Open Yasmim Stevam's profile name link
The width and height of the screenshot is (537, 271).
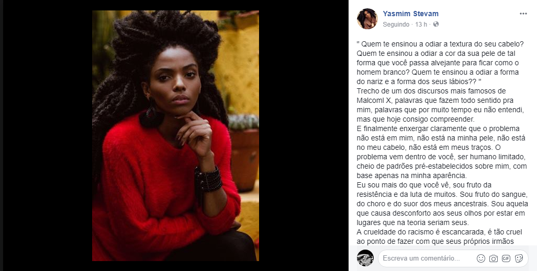coord(411,14)
